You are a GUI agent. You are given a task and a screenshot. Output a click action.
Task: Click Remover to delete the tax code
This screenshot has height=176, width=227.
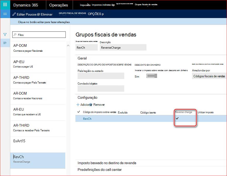[99, 105]
